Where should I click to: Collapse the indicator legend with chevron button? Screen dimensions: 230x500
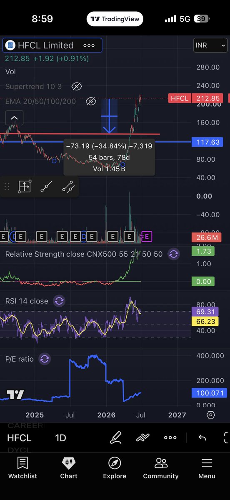[14, 118]
